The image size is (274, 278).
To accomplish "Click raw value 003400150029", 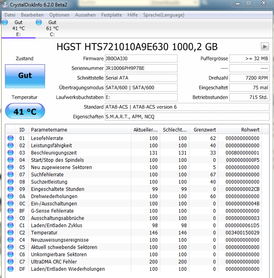I will point(243,233).
